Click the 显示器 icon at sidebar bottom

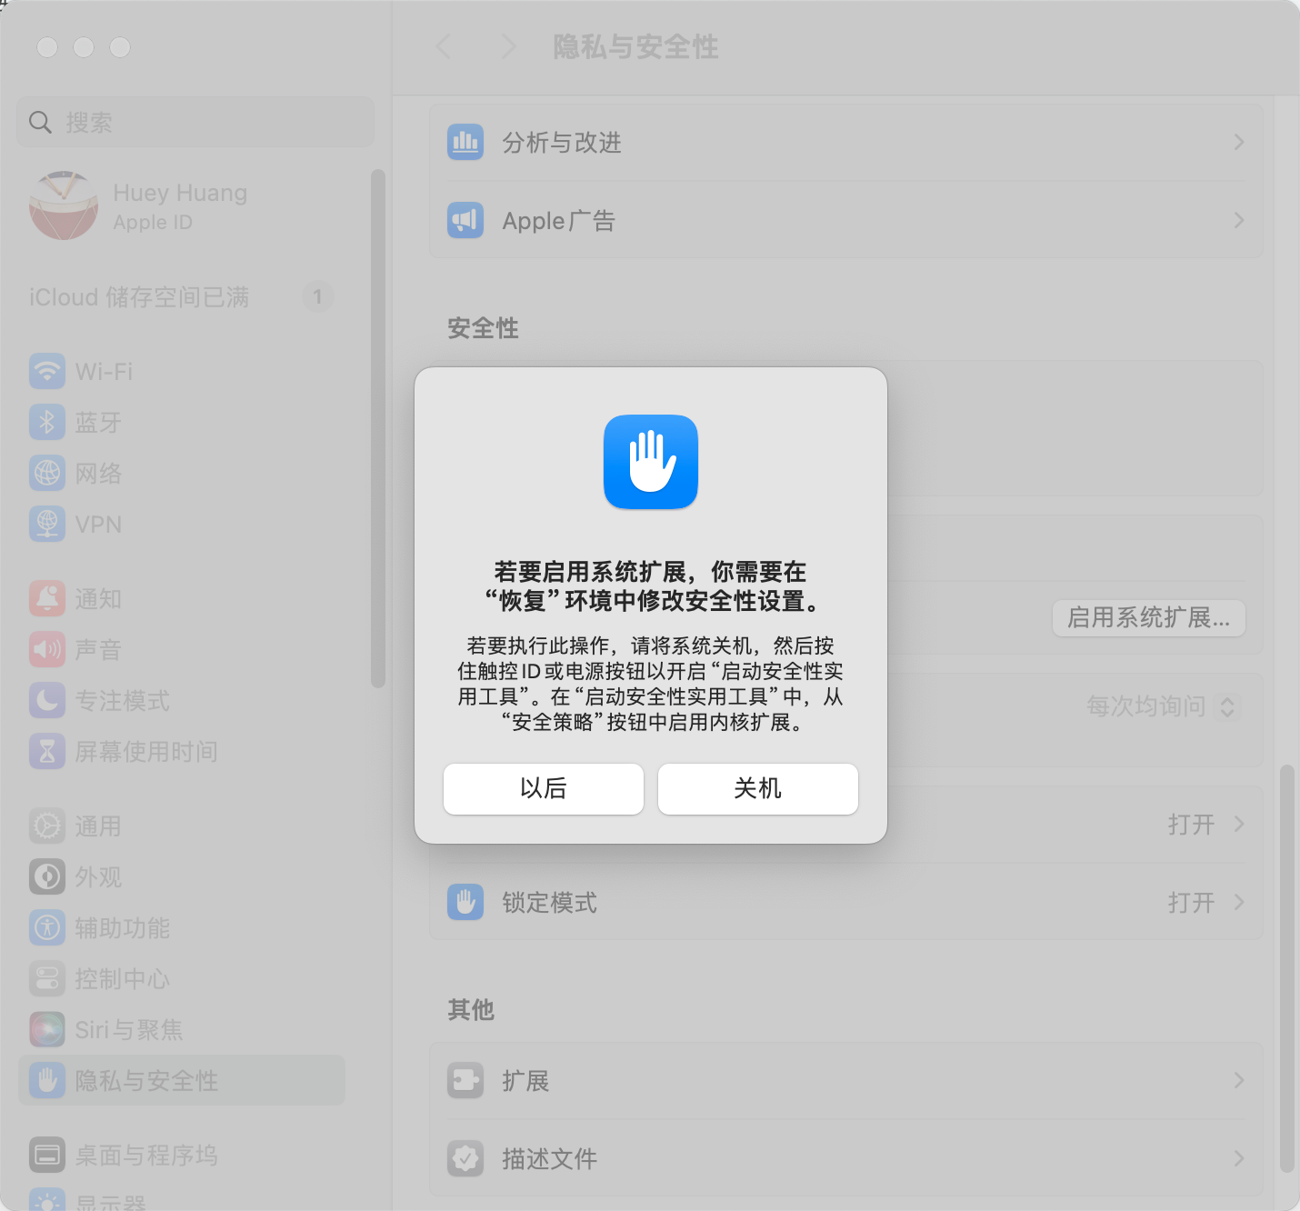click(x=47, y=1200)
